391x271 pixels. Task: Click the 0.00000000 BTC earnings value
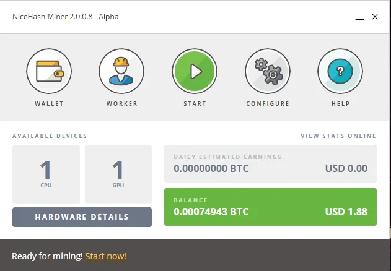pyautogui.click(x=211, y=168)
